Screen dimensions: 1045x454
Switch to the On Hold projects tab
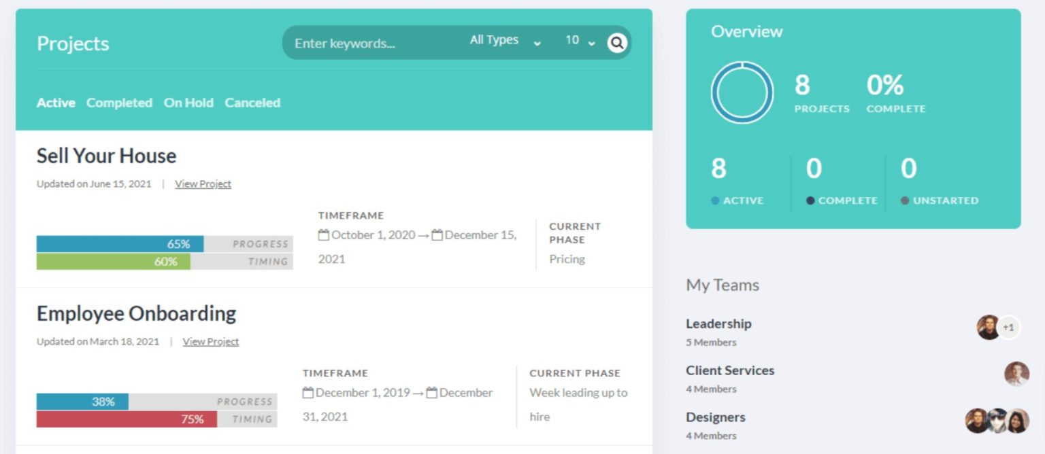188,103
